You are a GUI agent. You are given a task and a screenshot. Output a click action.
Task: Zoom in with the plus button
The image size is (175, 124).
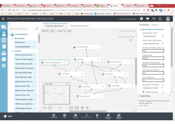(x=71, y=108)
